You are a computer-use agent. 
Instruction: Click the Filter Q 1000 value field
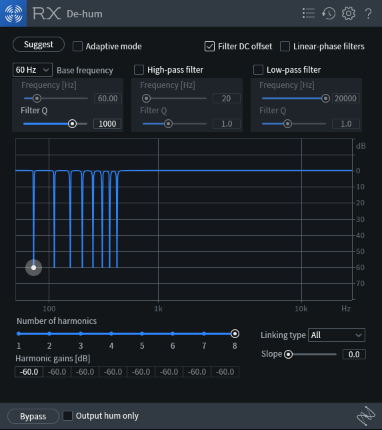(107, 124)
